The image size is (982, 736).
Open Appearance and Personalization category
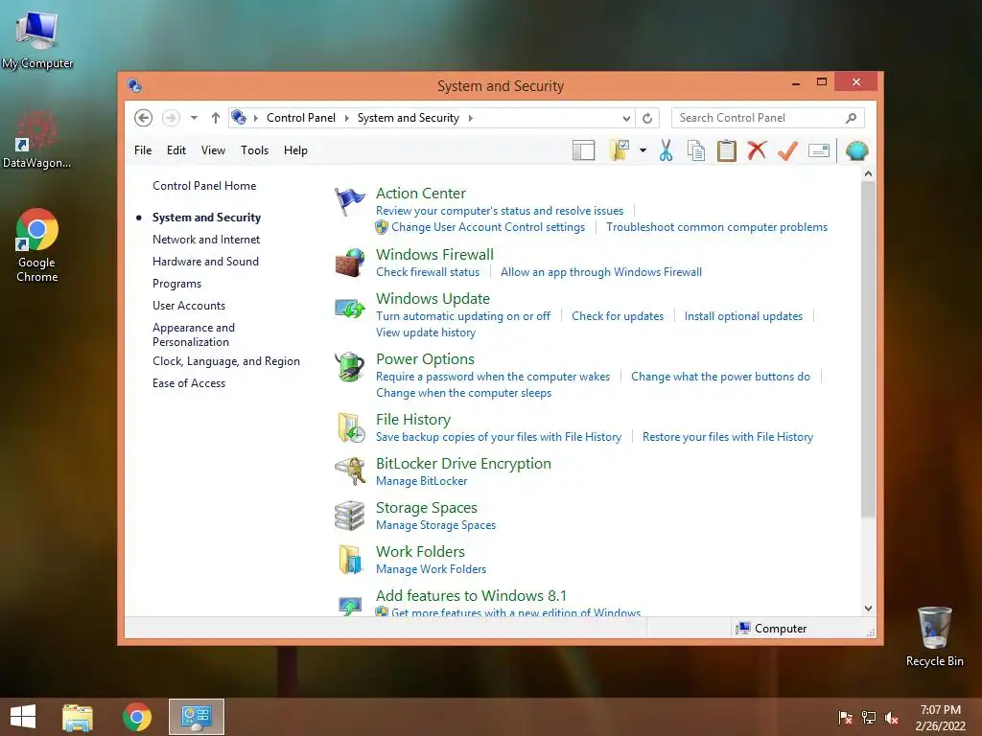pos(194,334)
